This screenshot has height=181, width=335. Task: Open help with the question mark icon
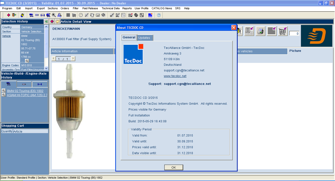click(159, 15)
